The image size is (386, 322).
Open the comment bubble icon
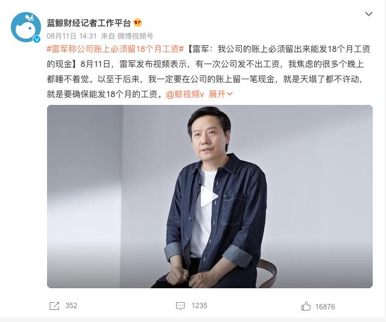click(180, 306)
